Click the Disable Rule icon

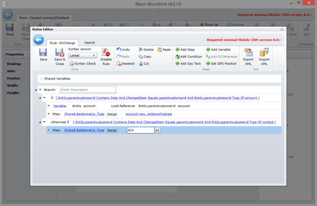(106, 53)
